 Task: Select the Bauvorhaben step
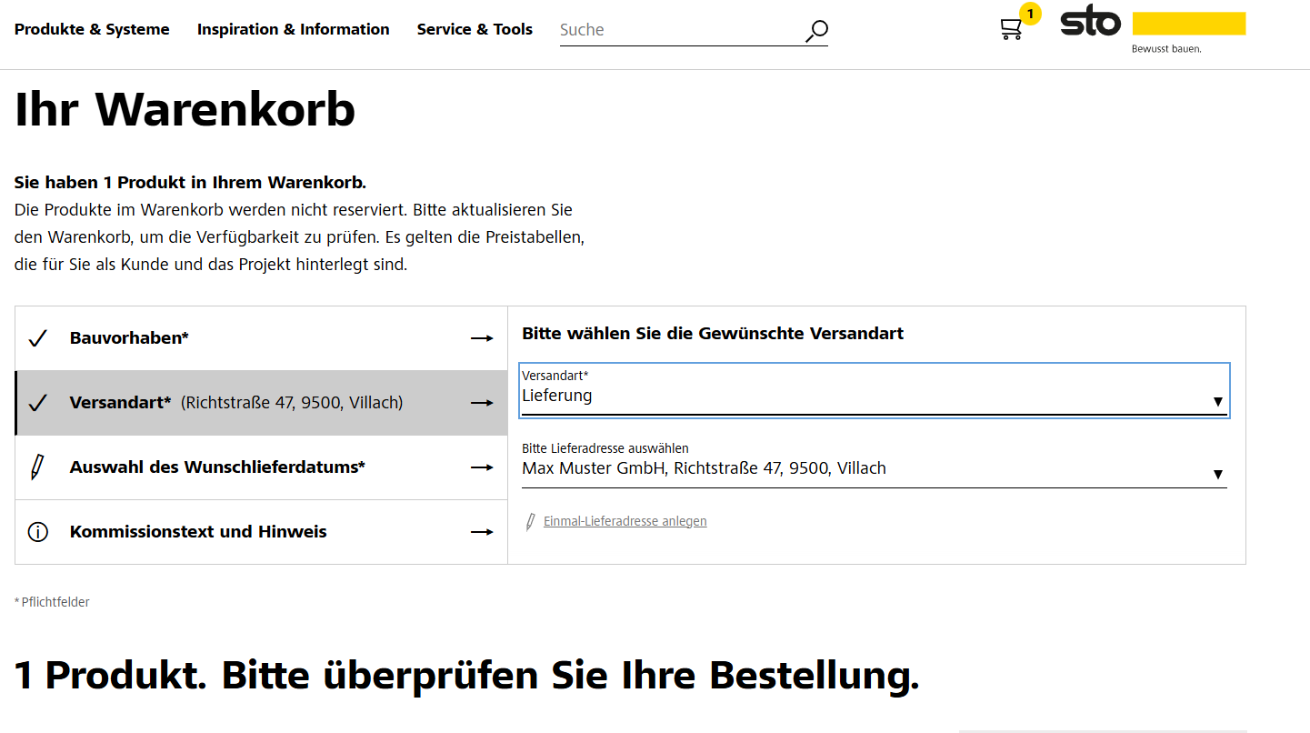pos(261,338)
